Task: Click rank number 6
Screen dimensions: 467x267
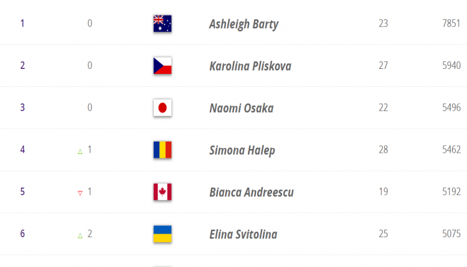Action: point(22,233)
